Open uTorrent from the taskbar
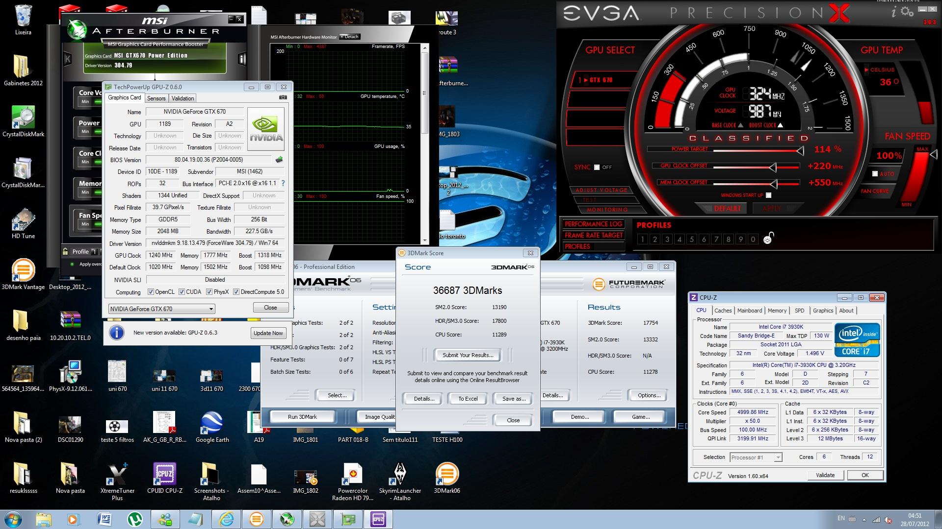The width and height of the screenshot is (942, 529). tap(134, 519)
